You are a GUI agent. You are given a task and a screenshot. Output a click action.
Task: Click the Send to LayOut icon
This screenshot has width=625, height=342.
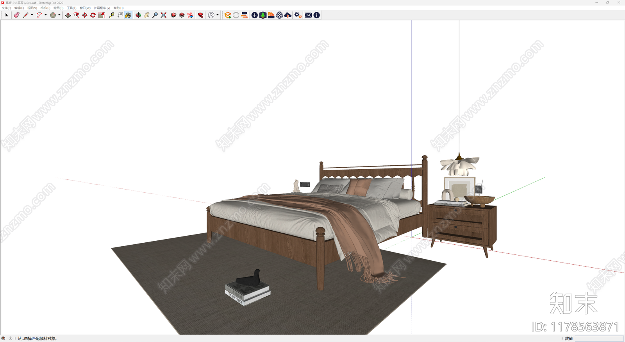click(190, 15)
